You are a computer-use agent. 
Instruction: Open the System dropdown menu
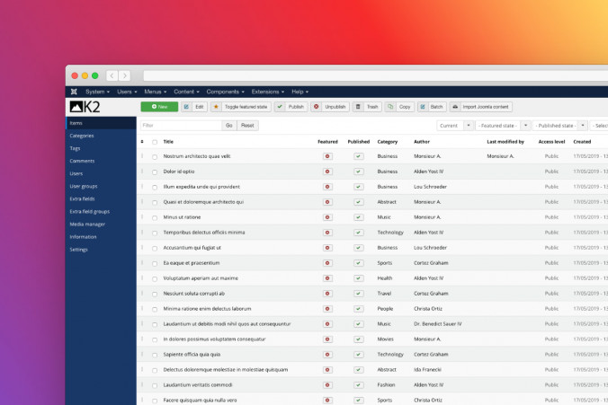97,92
